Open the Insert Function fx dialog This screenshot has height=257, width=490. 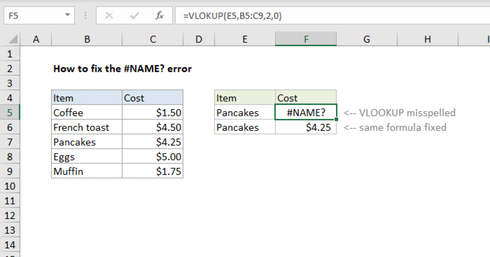(x=160, y=16)
